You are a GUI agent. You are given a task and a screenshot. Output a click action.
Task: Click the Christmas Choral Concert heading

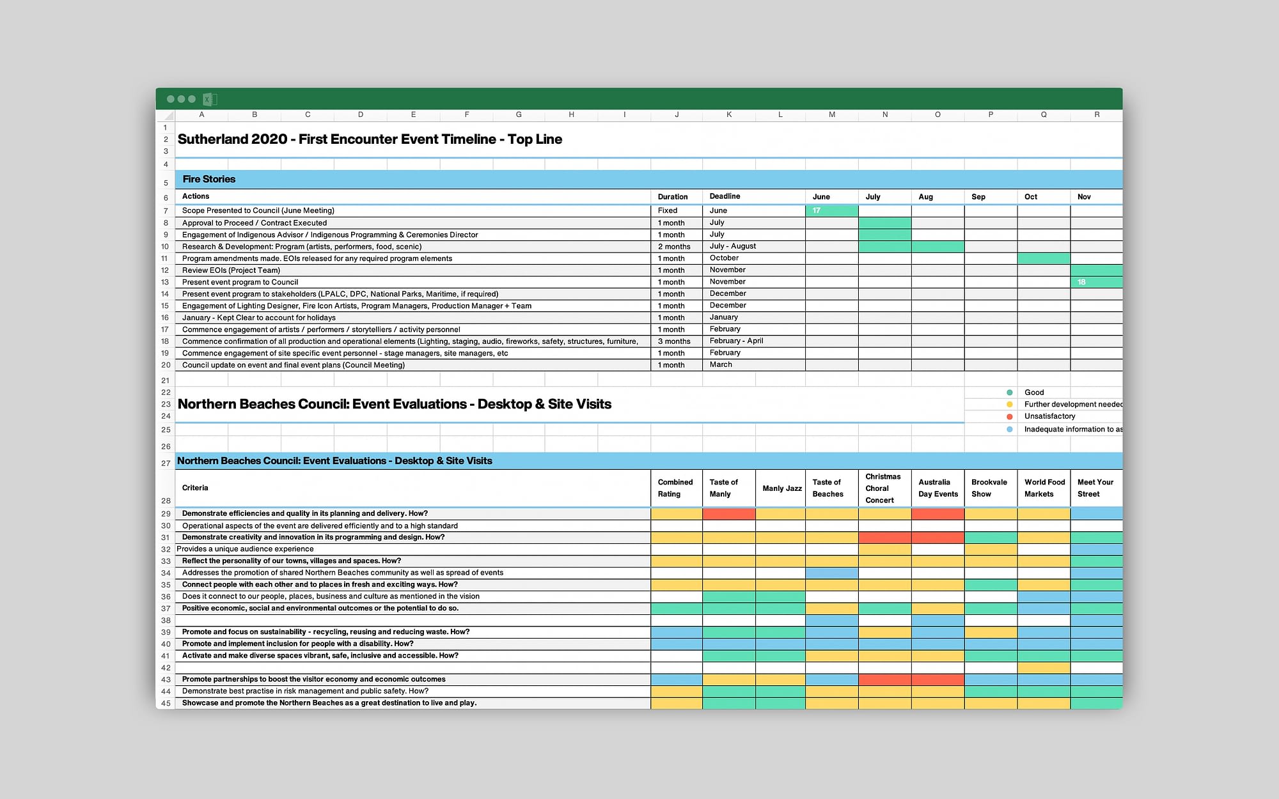pyautogui.click(x=883, y=488)
